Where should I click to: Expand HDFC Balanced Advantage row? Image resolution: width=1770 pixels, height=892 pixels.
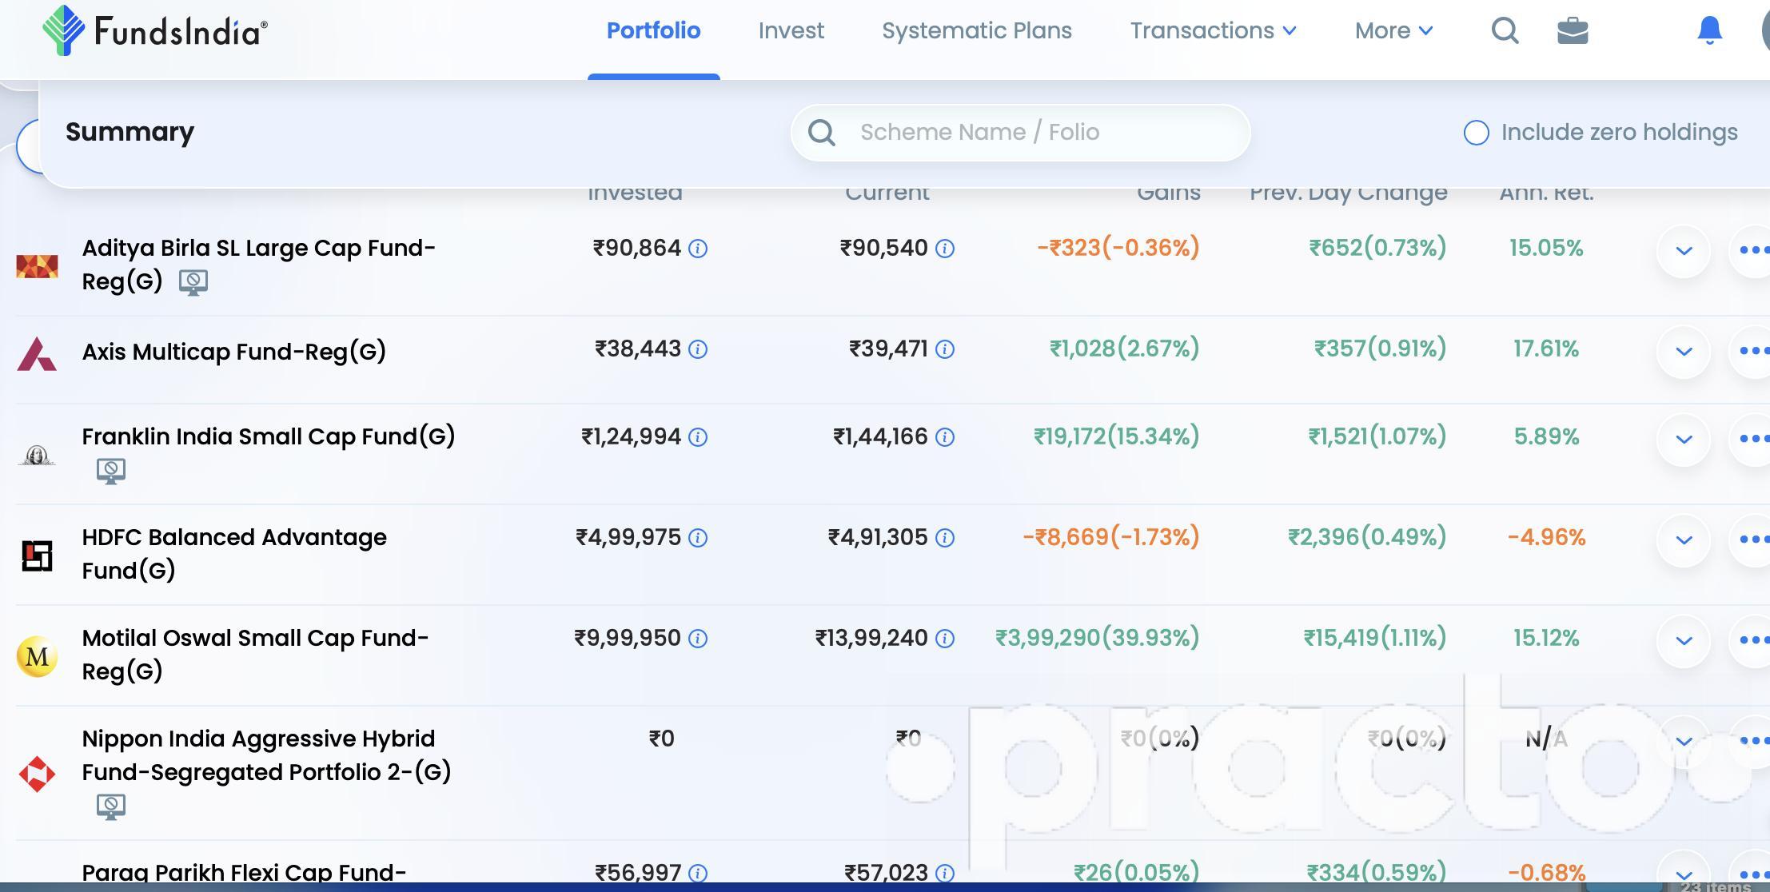tap(1684, 540)
